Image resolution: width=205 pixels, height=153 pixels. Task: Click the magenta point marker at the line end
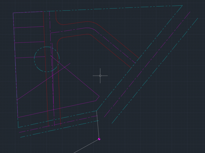(x=99, y=139)
